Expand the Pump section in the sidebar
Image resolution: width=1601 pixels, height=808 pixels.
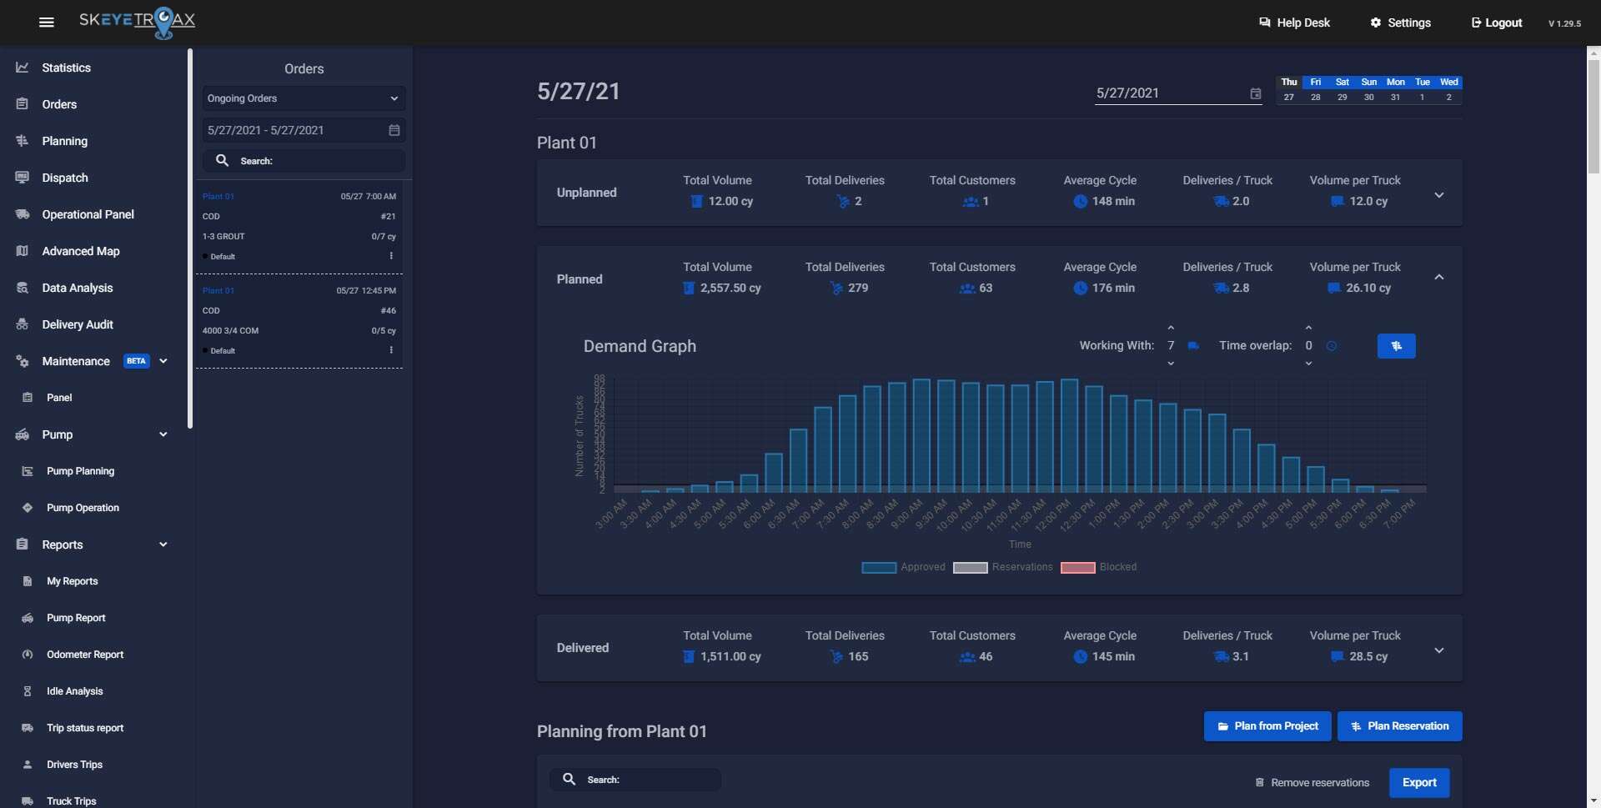click(x=163, y=434)
